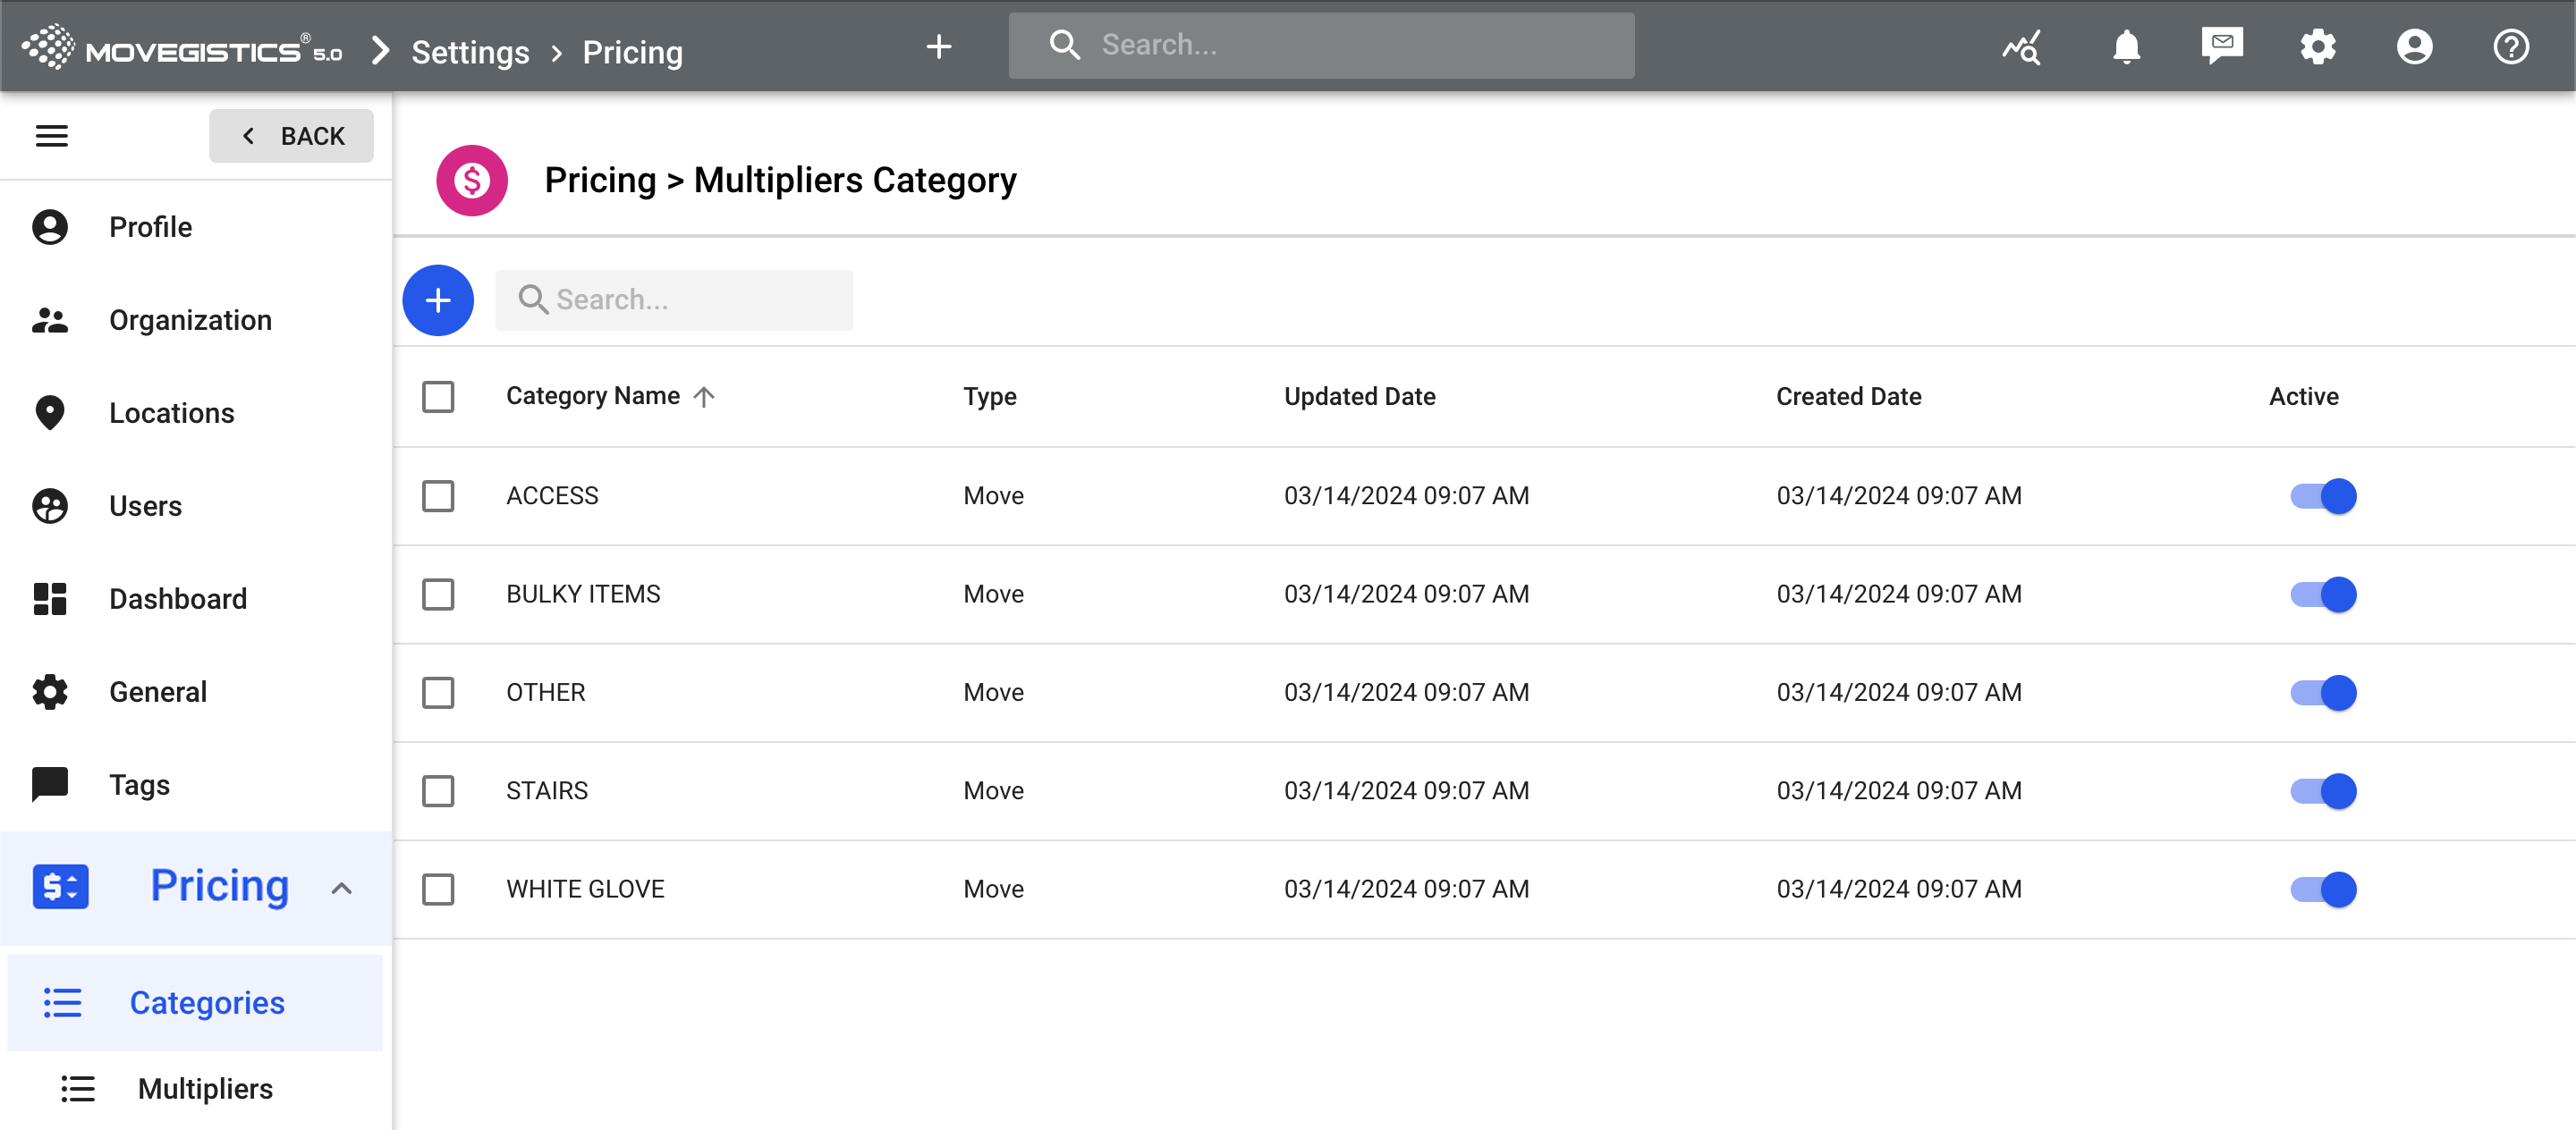This screenshot has width=2576, height=1130.
Task: Open the notifications bell icon
Action: [x=2125, y=47]
